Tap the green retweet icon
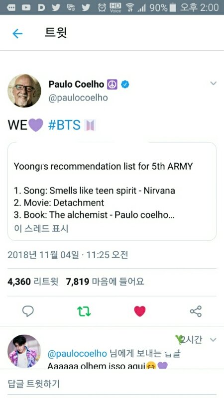This screenshot has height=398, width=224. click(84, 311)
